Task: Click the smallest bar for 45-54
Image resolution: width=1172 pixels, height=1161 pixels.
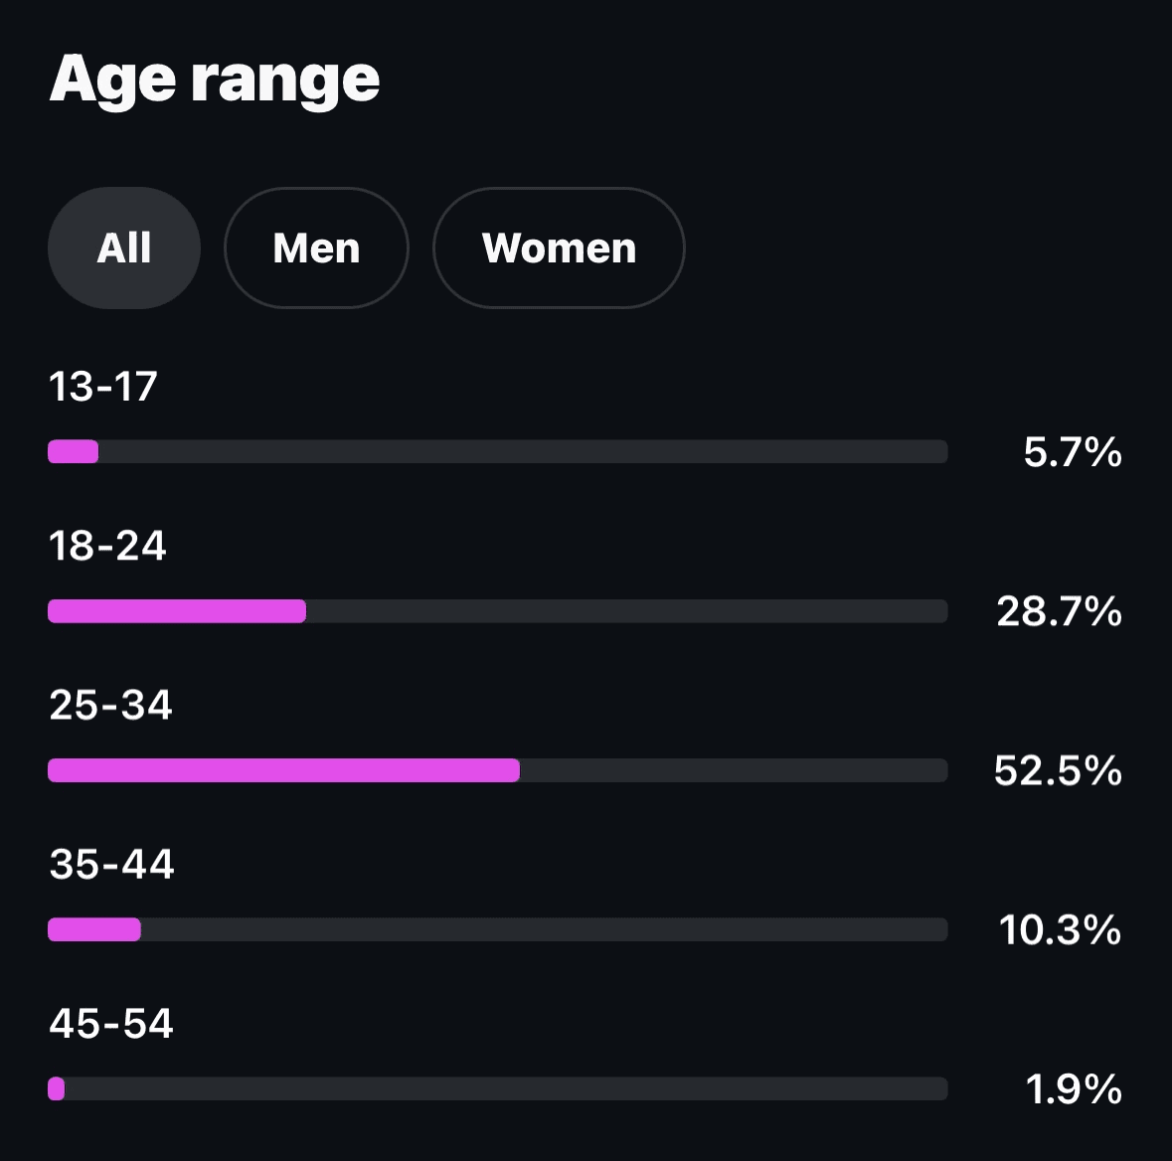Action: click(497, 1088)
